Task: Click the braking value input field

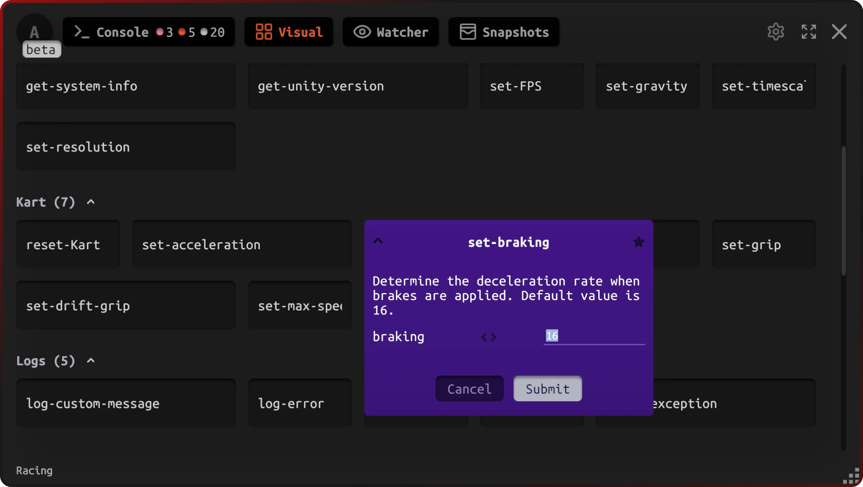Action: [x=594, y=336]
